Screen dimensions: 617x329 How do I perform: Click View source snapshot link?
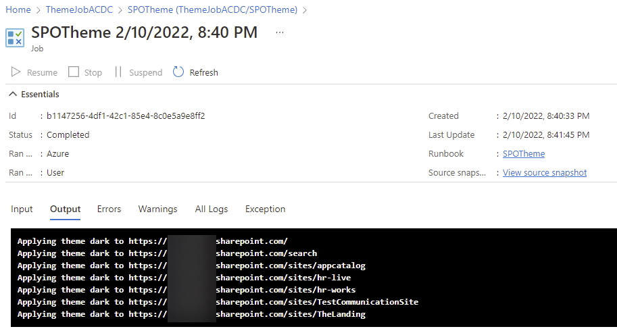pyautogui.click(x=545, y=173)
